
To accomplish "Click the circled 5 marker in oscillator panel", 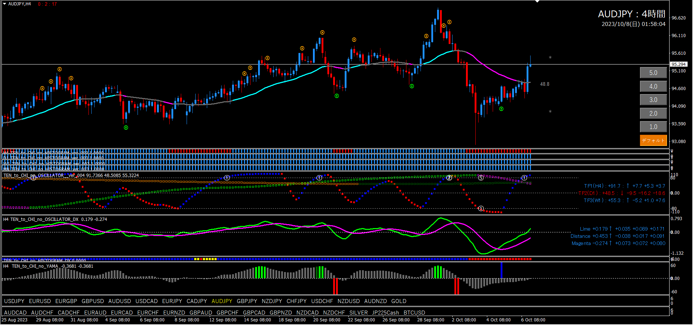I will (481, 178).
